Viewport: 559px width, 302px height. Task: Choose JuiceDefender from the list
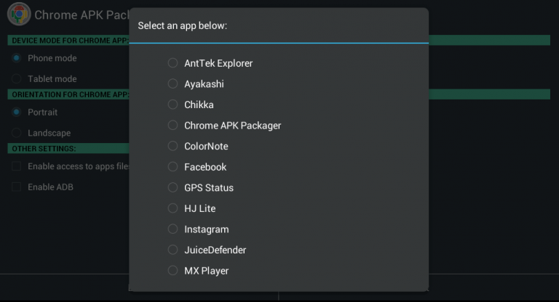(x=173, y=250)
